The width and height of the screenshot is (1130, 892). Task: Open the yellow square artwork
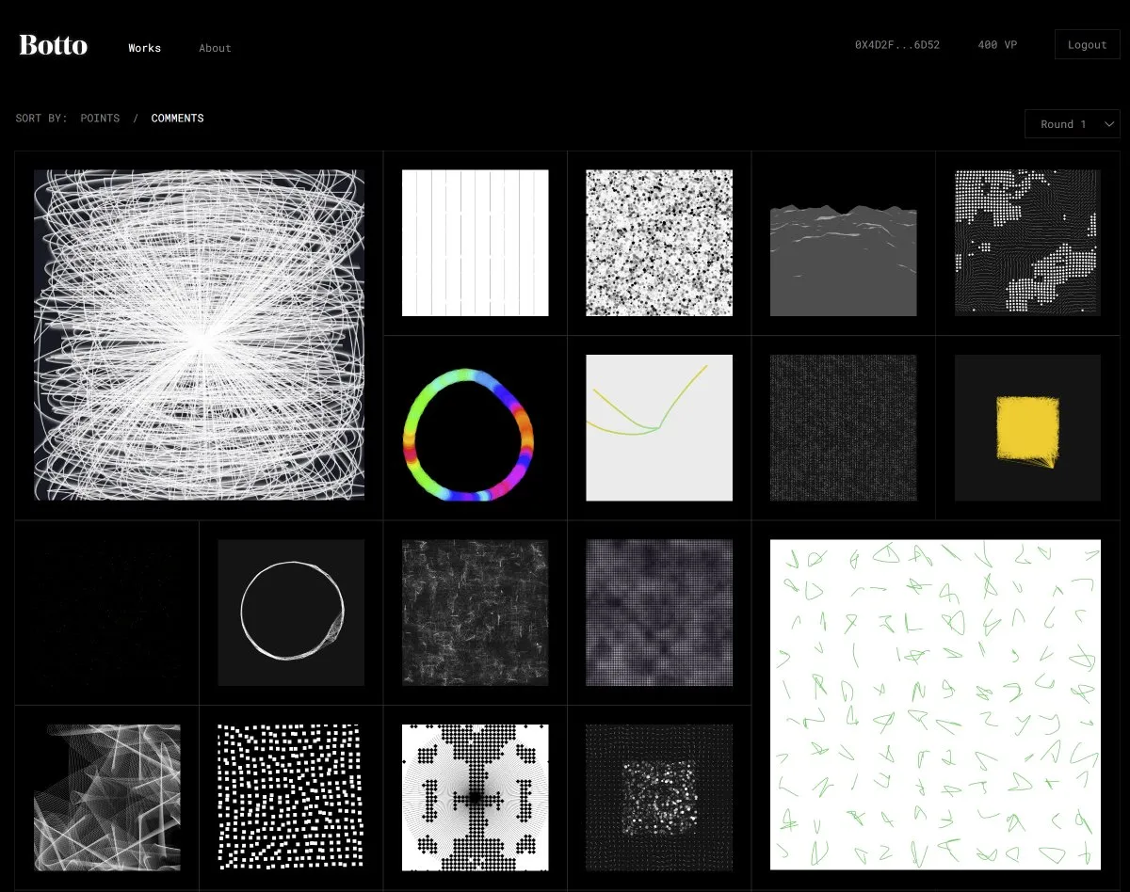tap(1027, 428)
